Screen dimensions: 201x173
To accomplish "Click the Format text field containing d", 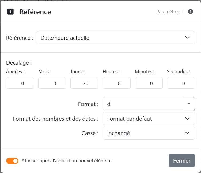I will 143,104.
